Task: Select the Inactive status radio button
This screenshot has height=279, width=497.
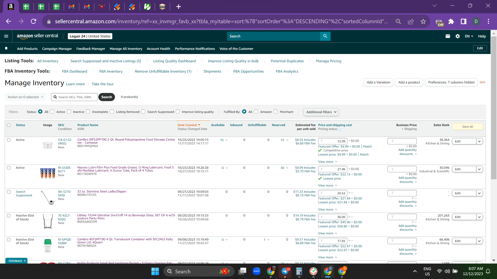Action: pyautogui.click(x=69, y=112)
